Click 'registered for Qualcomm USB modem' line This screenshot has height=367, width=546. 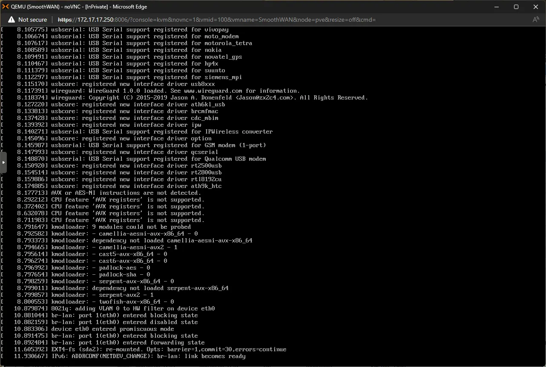(133, 159)
